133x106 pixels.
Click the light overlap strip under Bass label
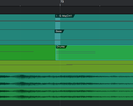57,39
